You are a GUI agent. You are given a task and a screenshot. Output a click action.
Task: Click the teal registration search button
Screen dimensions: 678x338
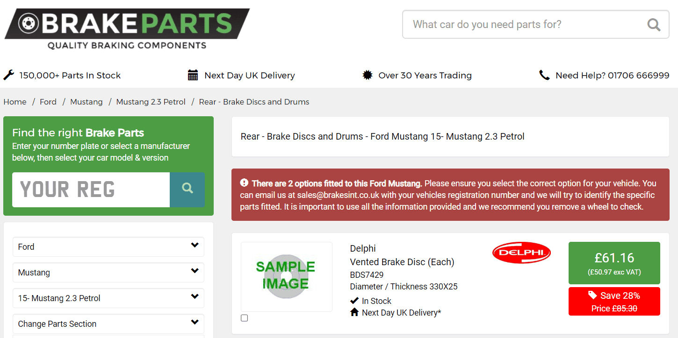tap(187, 190)
